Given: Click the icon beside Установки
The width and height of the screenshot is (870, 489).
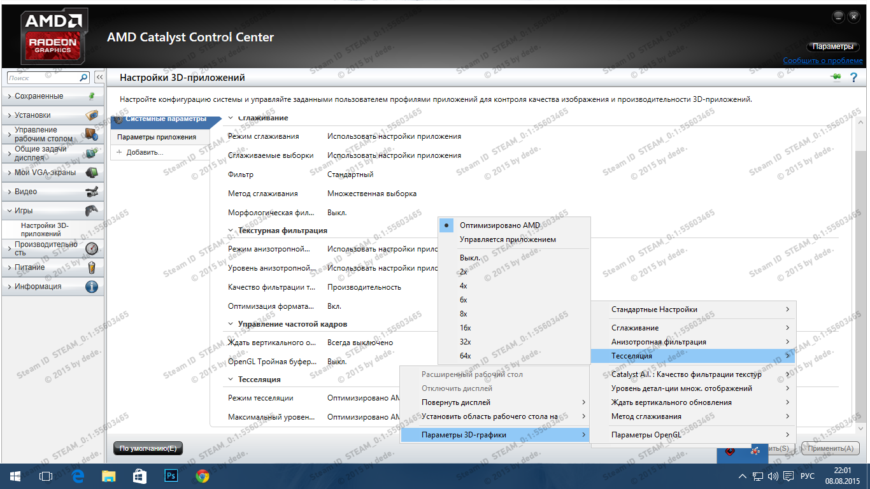Looking at the screenshot, I should click(92, 115).
